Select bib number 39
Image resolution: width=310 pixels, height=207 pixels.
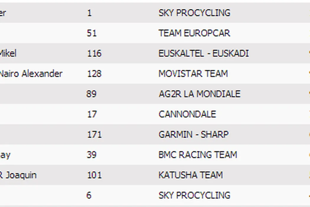(92, 155)
